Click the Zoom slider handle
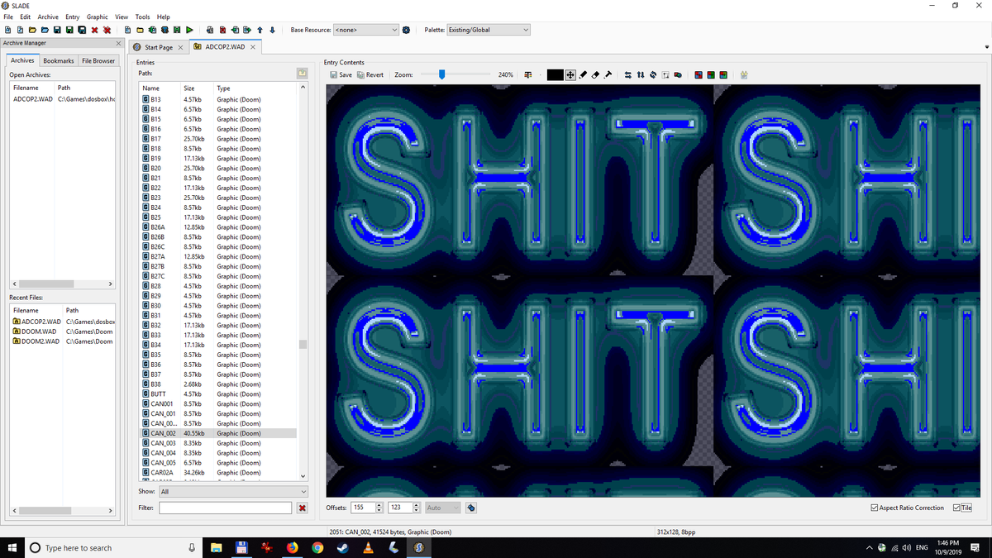The width and height of the screenshot is (992, 558). 442,74
